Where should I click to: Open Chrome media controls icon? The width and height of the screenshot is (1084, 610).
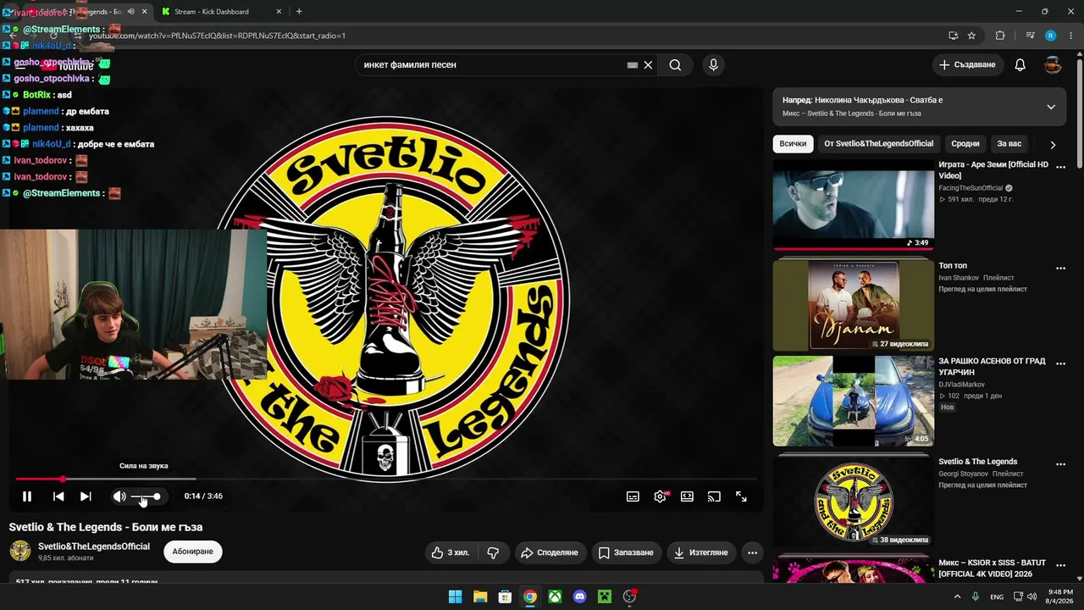coord(1030,36)
